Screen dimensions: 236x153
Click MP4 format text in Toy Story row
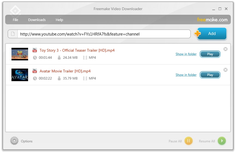(x=92, y=58)
